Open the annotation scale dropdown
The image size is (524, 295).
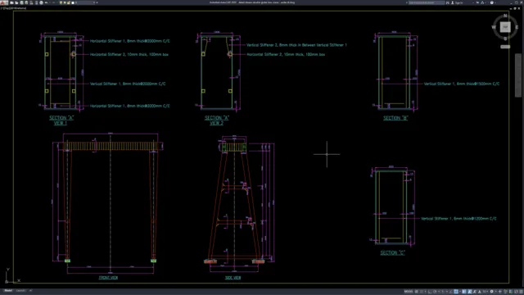pyautogui.click(x=485, y=292)
